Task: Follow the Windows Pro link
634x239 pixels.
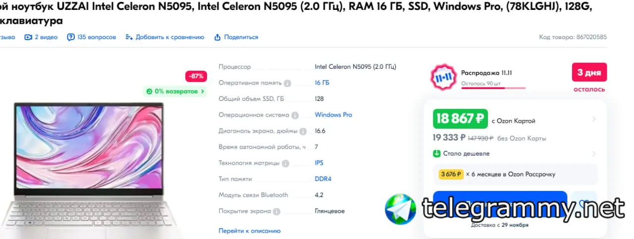Action: 333,115
